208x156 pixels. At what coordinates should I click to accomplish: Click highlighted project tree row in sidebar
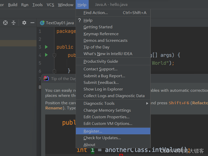[18, 43]
